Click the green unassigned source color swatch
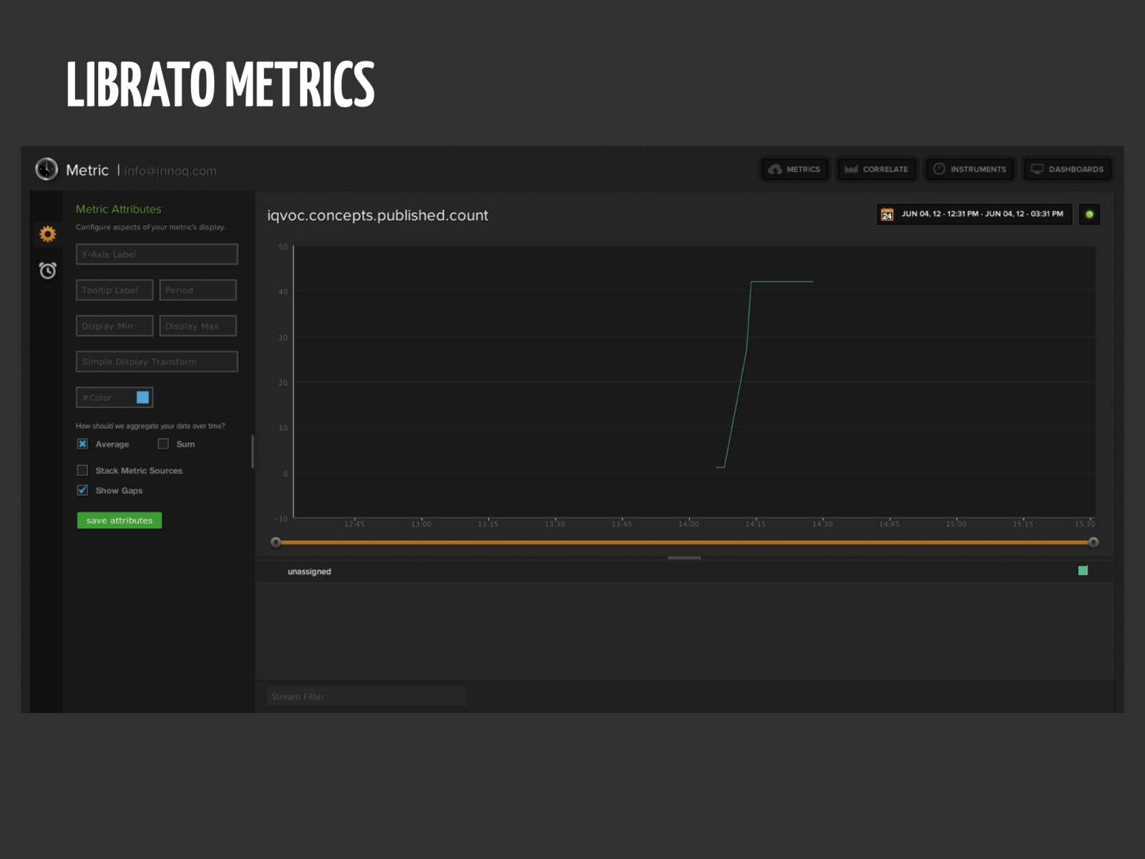This screenshot has width=1145, height=859. point(1083,571)
